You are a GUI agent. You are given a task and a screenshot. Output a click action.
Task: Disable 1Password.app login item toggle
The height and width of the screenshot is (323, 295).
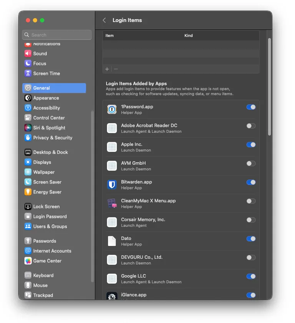(251, 107)
